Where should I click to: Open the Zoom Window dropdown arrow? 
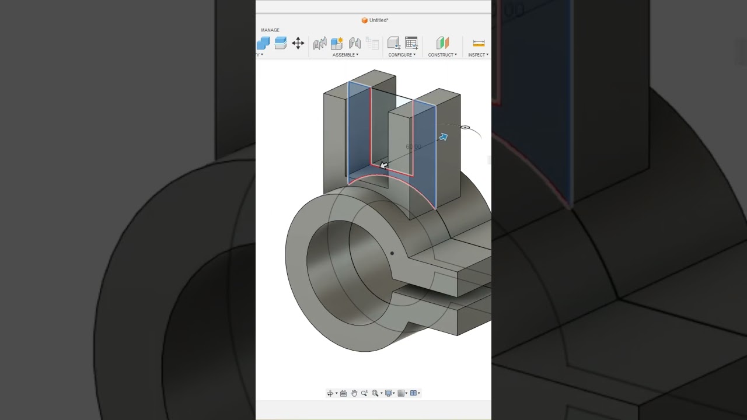[381, 393]
